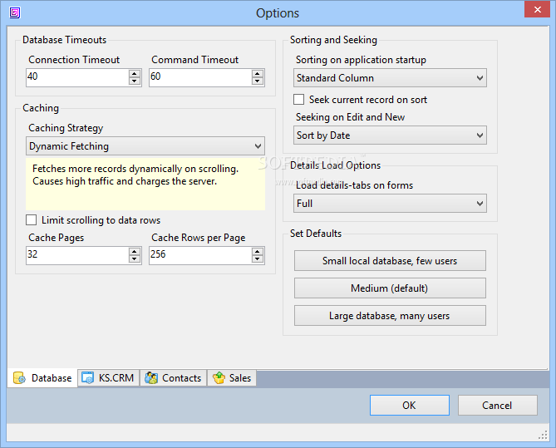Check Limit scrolling to data rows
This screenshot has width=556, height=448.
pos(32,220)
